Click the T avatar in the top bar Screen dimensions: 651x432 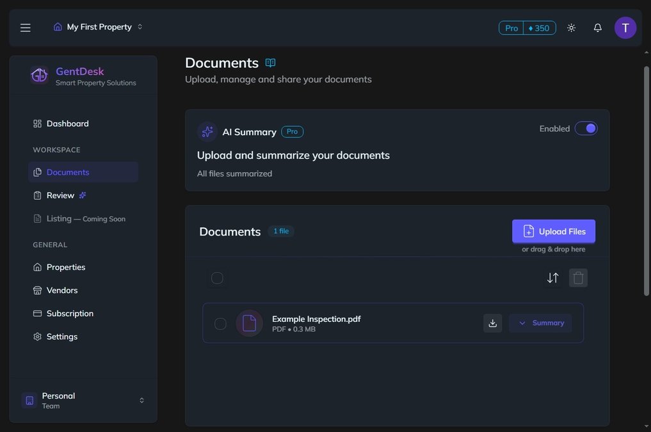point(625,27)
